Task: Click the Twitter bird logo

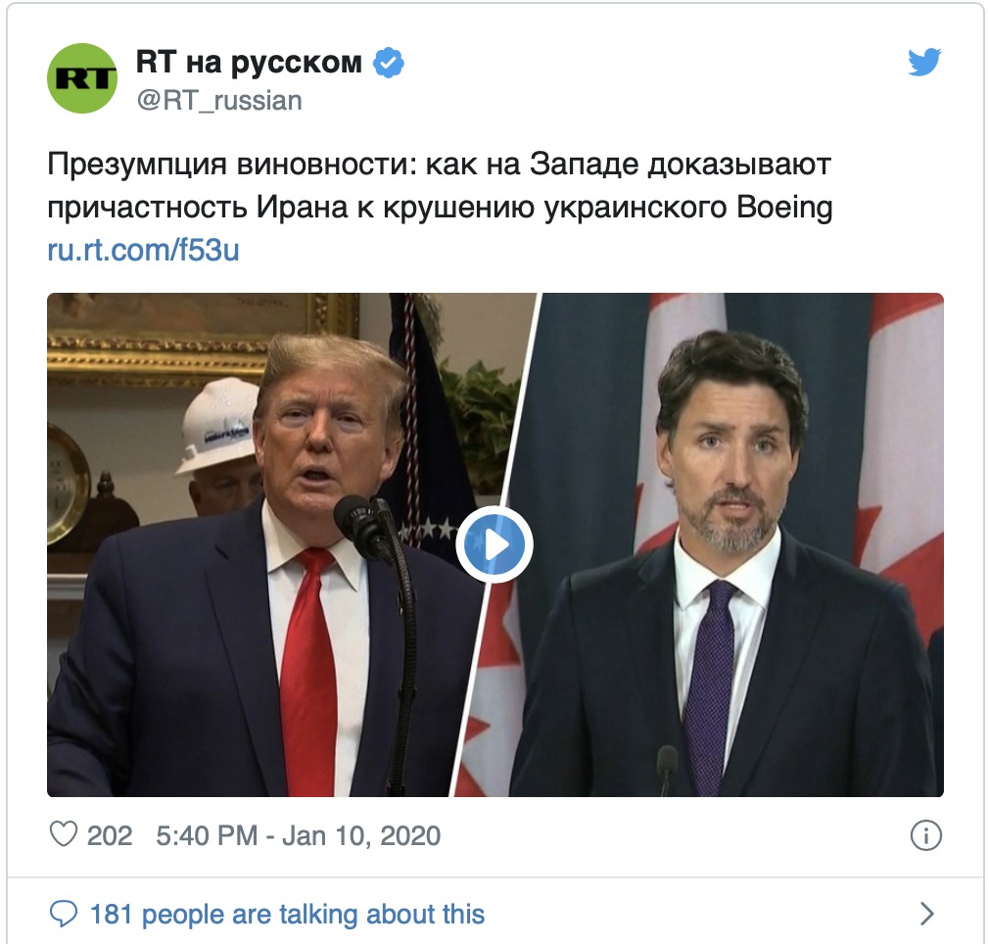Action: tap(924, 62)
